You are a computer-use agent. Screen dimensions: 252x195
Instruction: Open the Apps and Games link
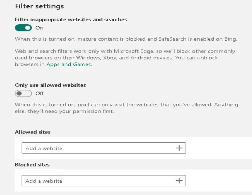click(69, 64)
